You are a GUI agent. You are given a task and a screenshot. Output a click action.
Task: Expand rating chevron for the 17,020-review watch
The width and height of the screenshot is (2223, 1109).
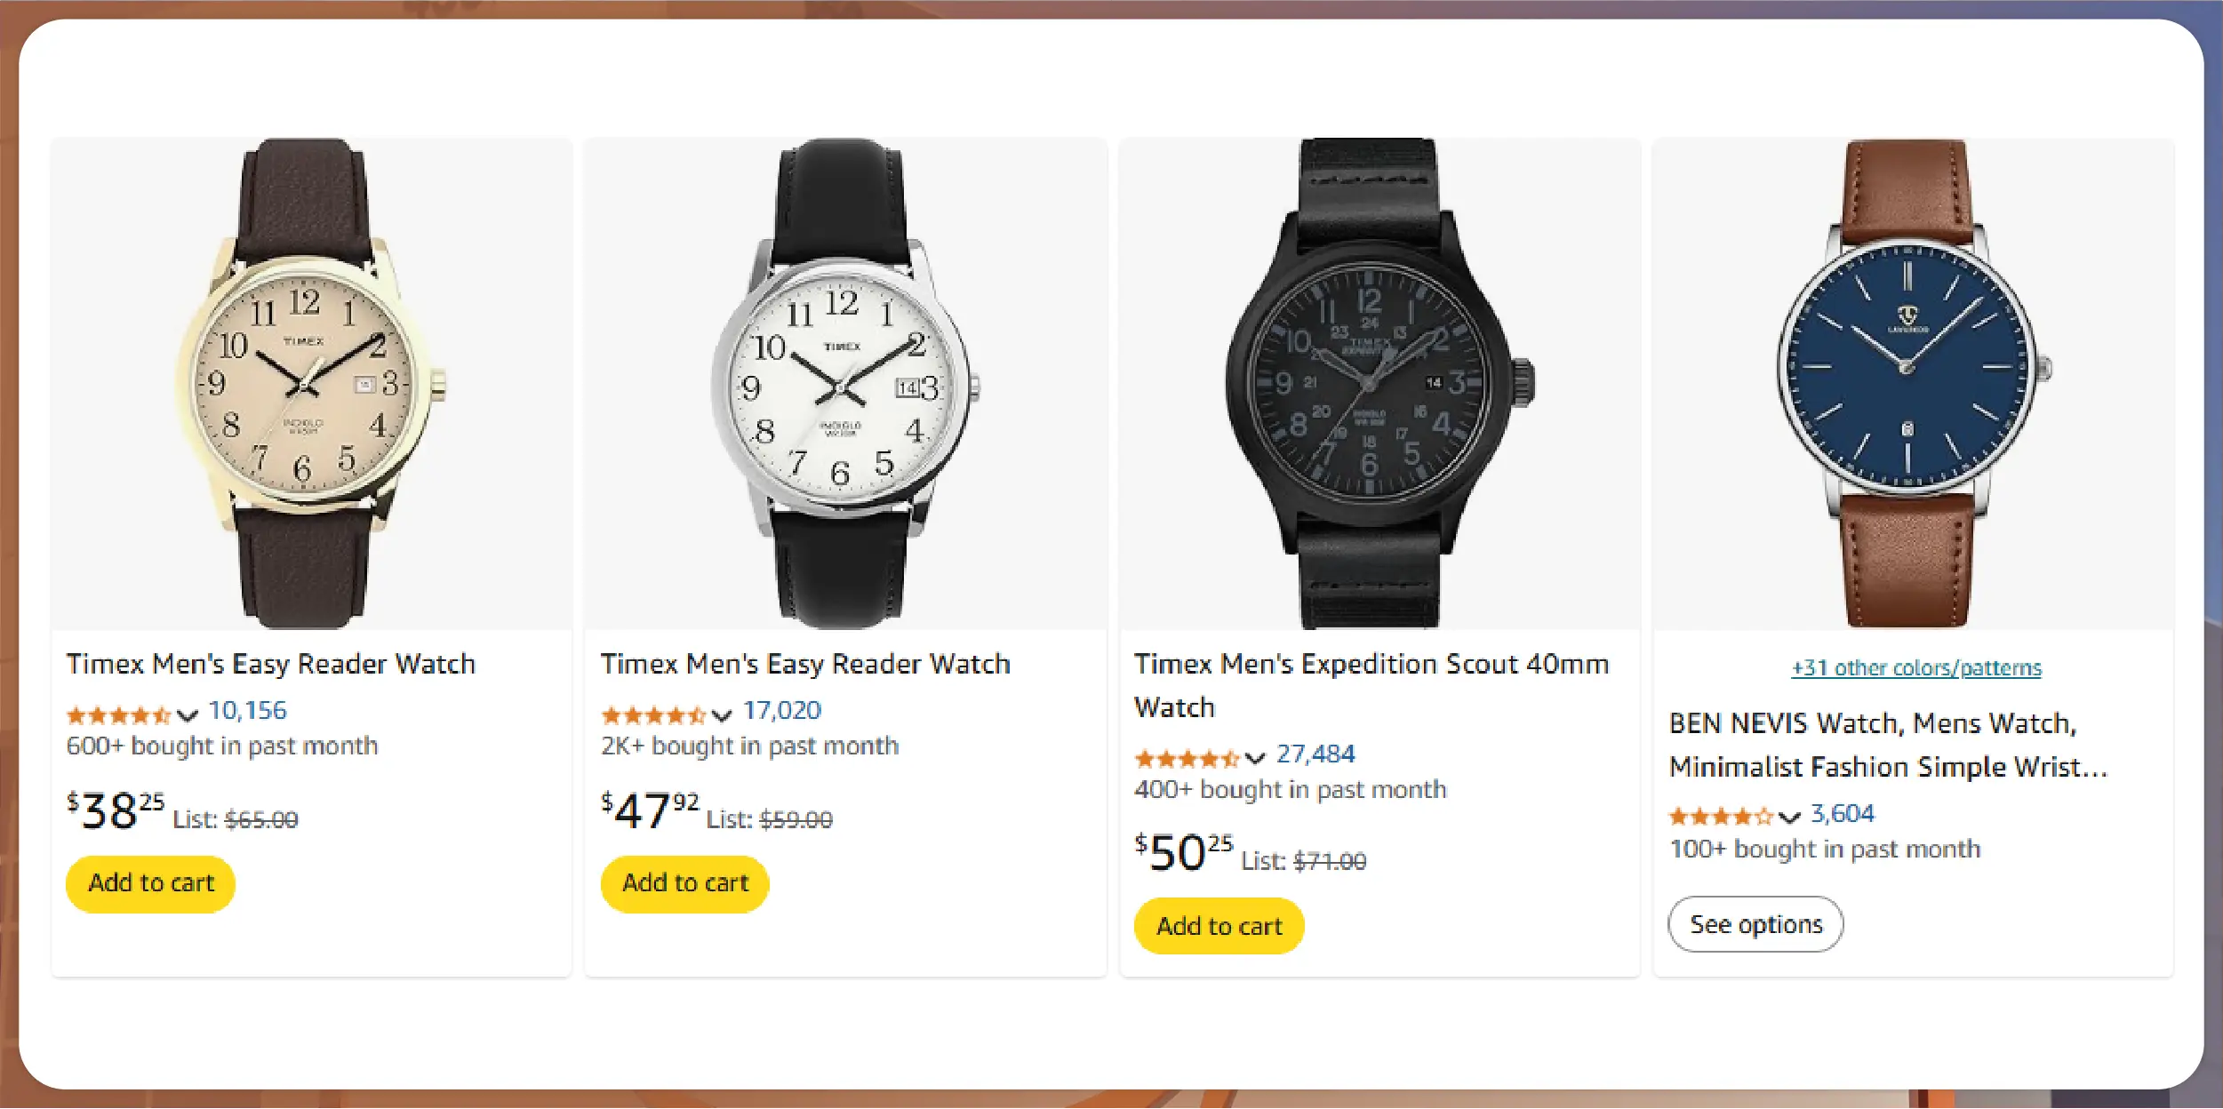pyautogui.click(x=721, y=715)
